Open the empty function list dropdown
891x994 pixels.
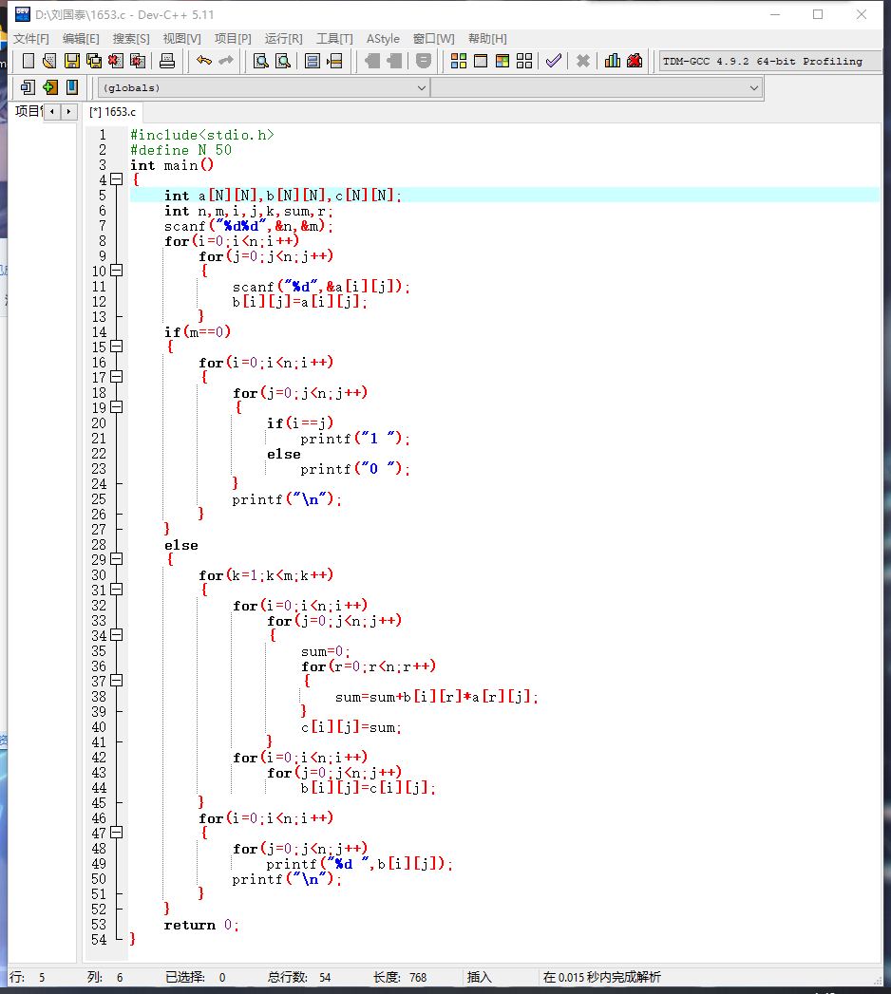pos(597,87)
